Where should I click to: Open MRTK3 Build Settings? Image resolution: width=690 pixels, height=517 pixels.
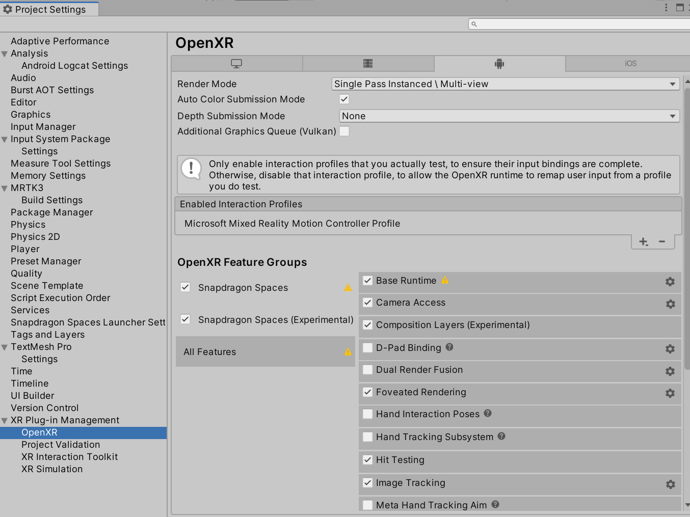(x=52, y=200)
